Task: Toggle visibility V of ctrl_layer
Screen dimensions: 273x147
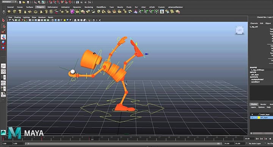Action: point(252,117)
